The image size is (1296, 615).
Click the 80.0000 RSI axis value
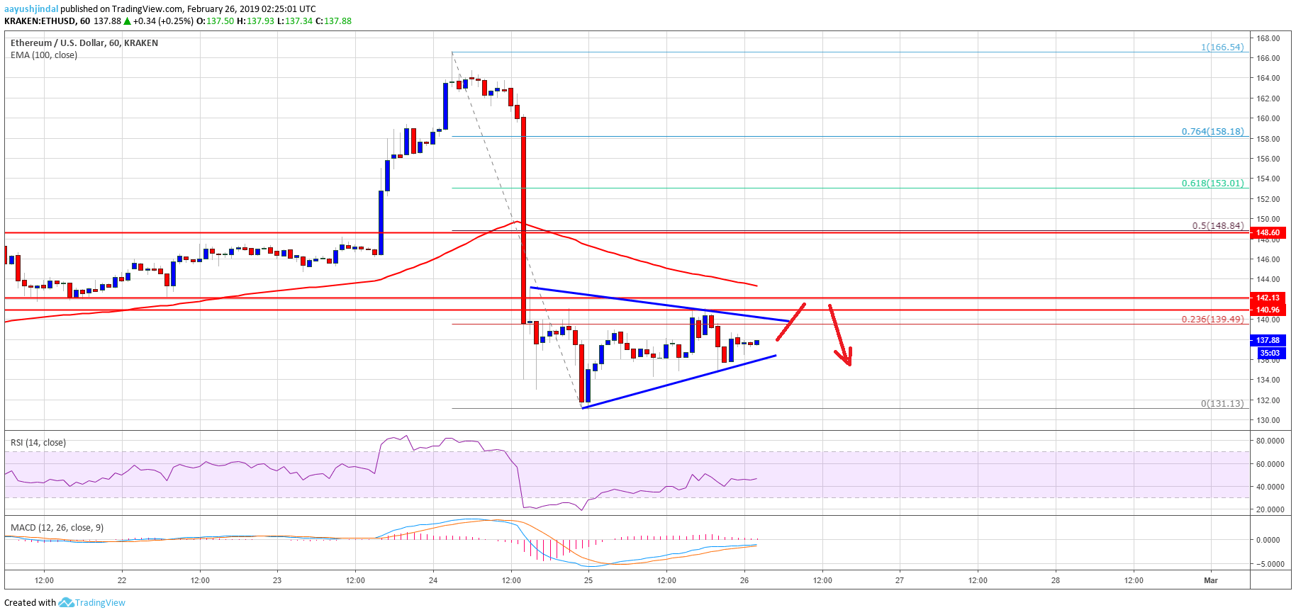(x=1270, y=441)
